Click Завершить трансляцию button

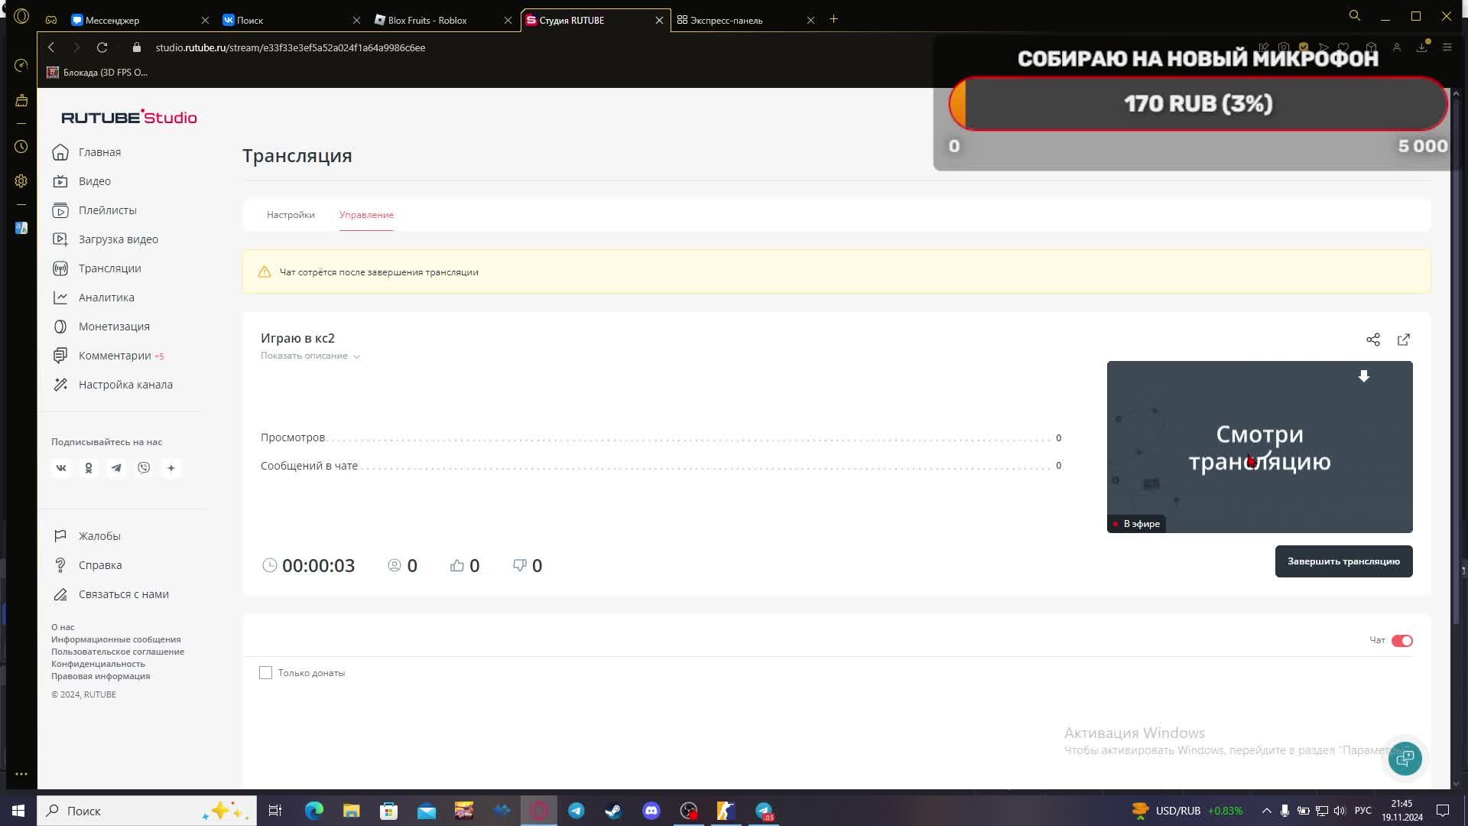(1343, 561)
